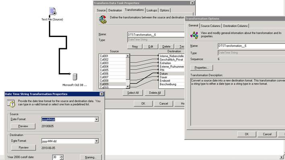Select Col007 in the Source list

coord(112,77)
